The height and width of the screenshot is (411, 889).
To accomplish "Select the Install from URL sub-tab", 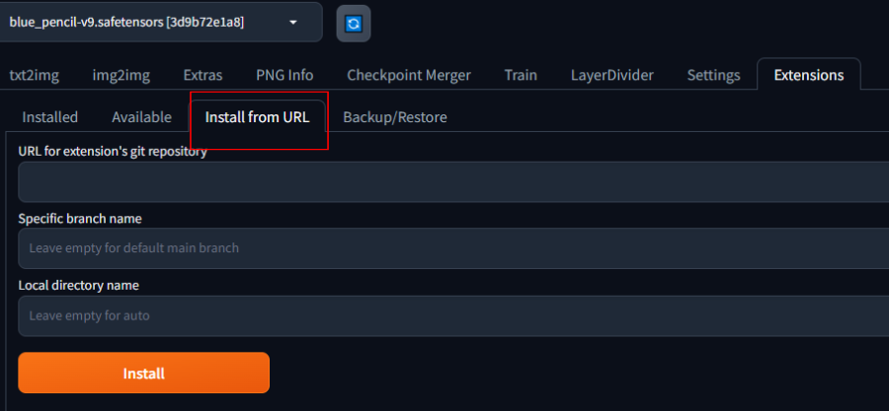I will point(257,117).
